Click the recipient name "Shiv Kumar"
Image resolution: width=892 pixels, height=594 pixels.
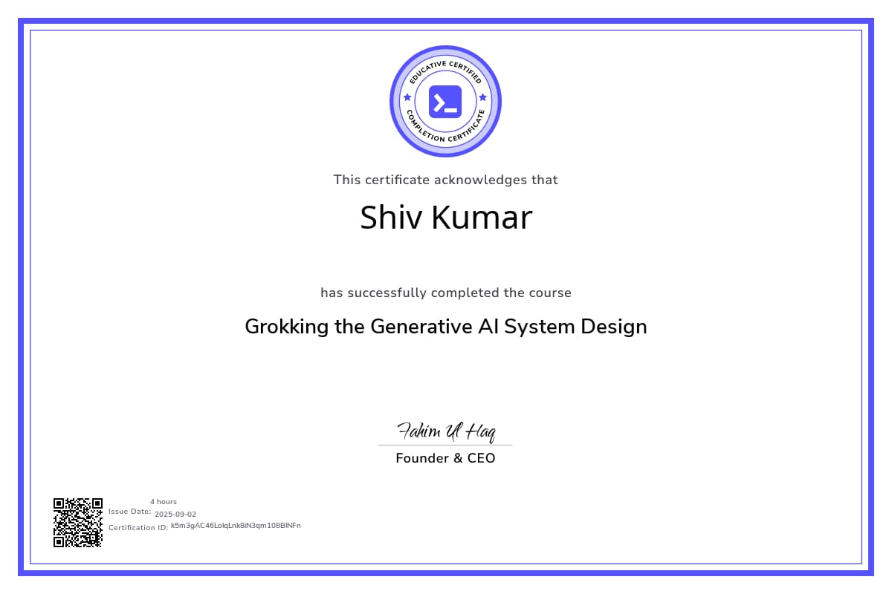coord(446,218)
